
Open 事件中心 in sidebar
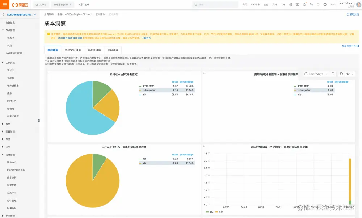[x=12, y=162]
